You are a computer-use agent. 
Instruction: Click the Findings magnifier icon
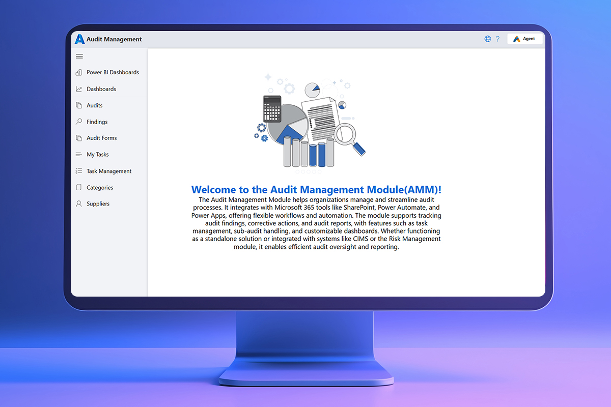tap(79, 122)
